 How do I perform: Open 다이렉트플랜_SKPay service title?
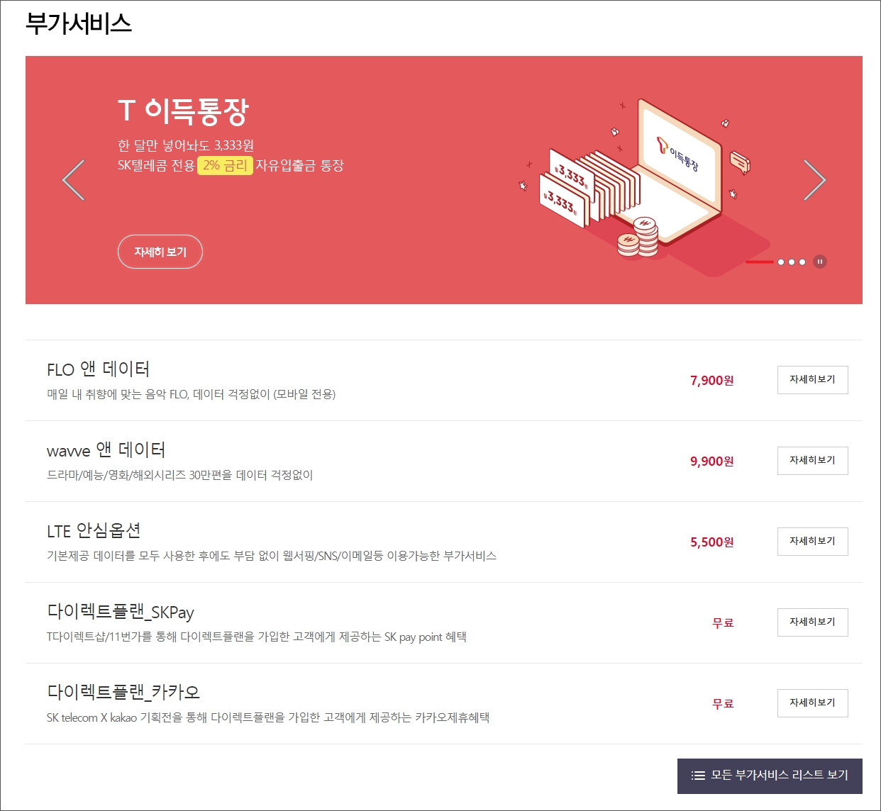[x=121, y=612]
